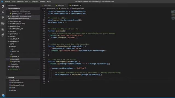175x98 pixels.
Task: Click ejemplo in the breadcrumb
Action: coord(51,8)
